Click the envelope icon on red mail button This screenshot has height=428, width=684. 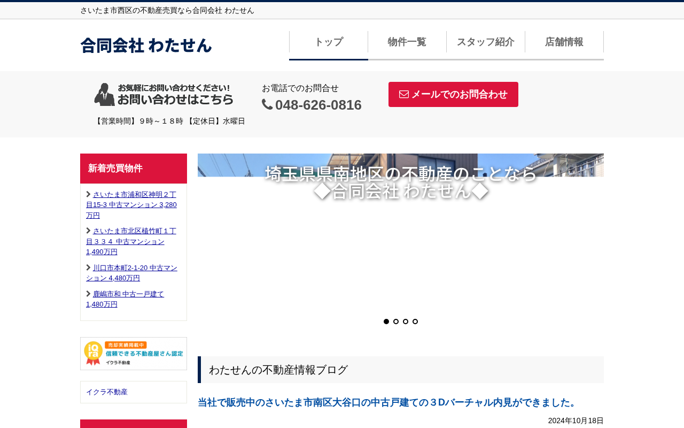point(404,94)
